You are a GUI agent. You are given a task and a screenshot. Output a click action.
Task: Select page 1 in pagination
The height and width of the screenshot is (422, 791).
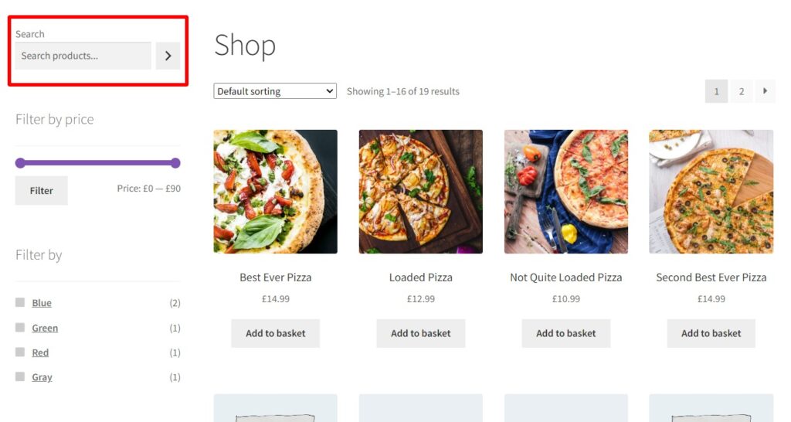[716, 91]
